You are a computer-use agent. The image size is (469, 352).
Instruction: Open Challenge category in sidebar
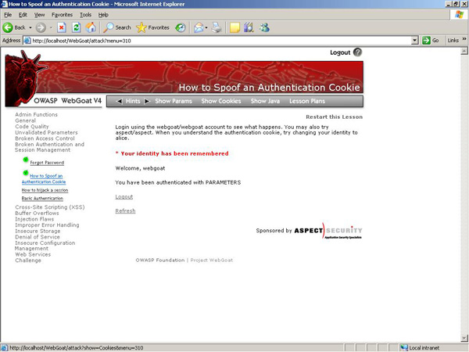pos(28,260)
